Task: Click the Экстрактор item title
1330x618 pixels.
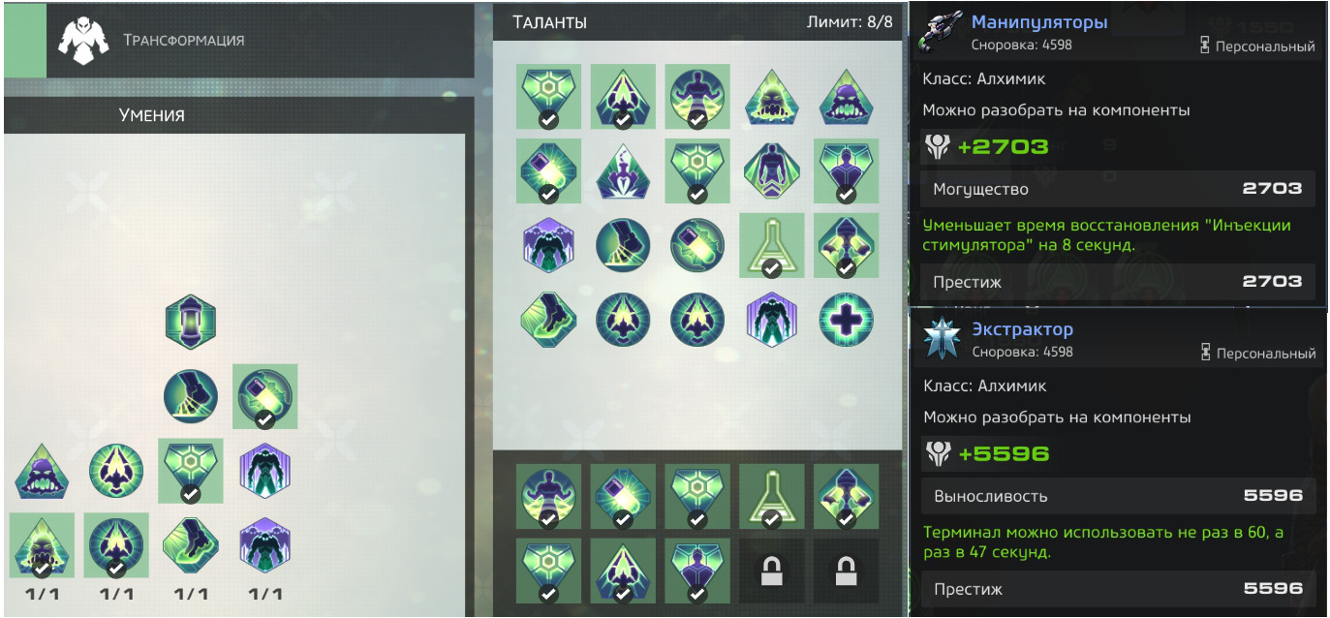Action: pyautogui.click(x=1022, y=329)
